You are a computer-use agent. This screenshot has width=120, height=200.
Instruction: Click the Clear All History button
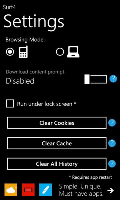(57, 164)
